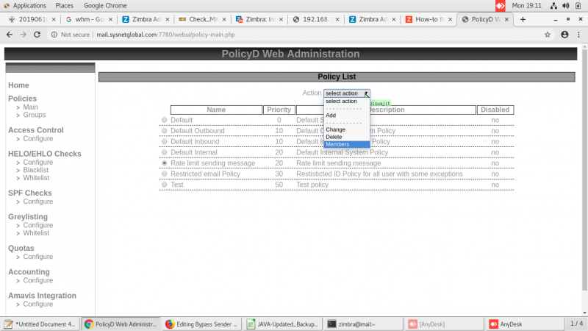Viewport: 588px width, 331px height.
Task: Open Accounting Configure link
Action: coord(38,280)
